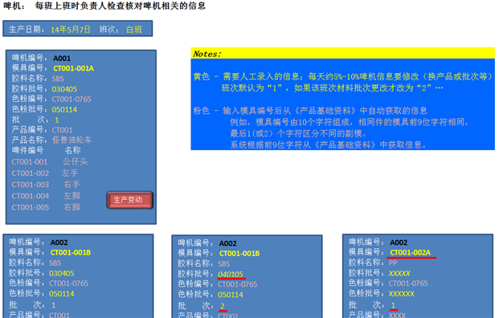This screenshot has width=499, height=318.
Task: Select mold number CT001-001B in first A002 panel
Action: tap(71, 253)
